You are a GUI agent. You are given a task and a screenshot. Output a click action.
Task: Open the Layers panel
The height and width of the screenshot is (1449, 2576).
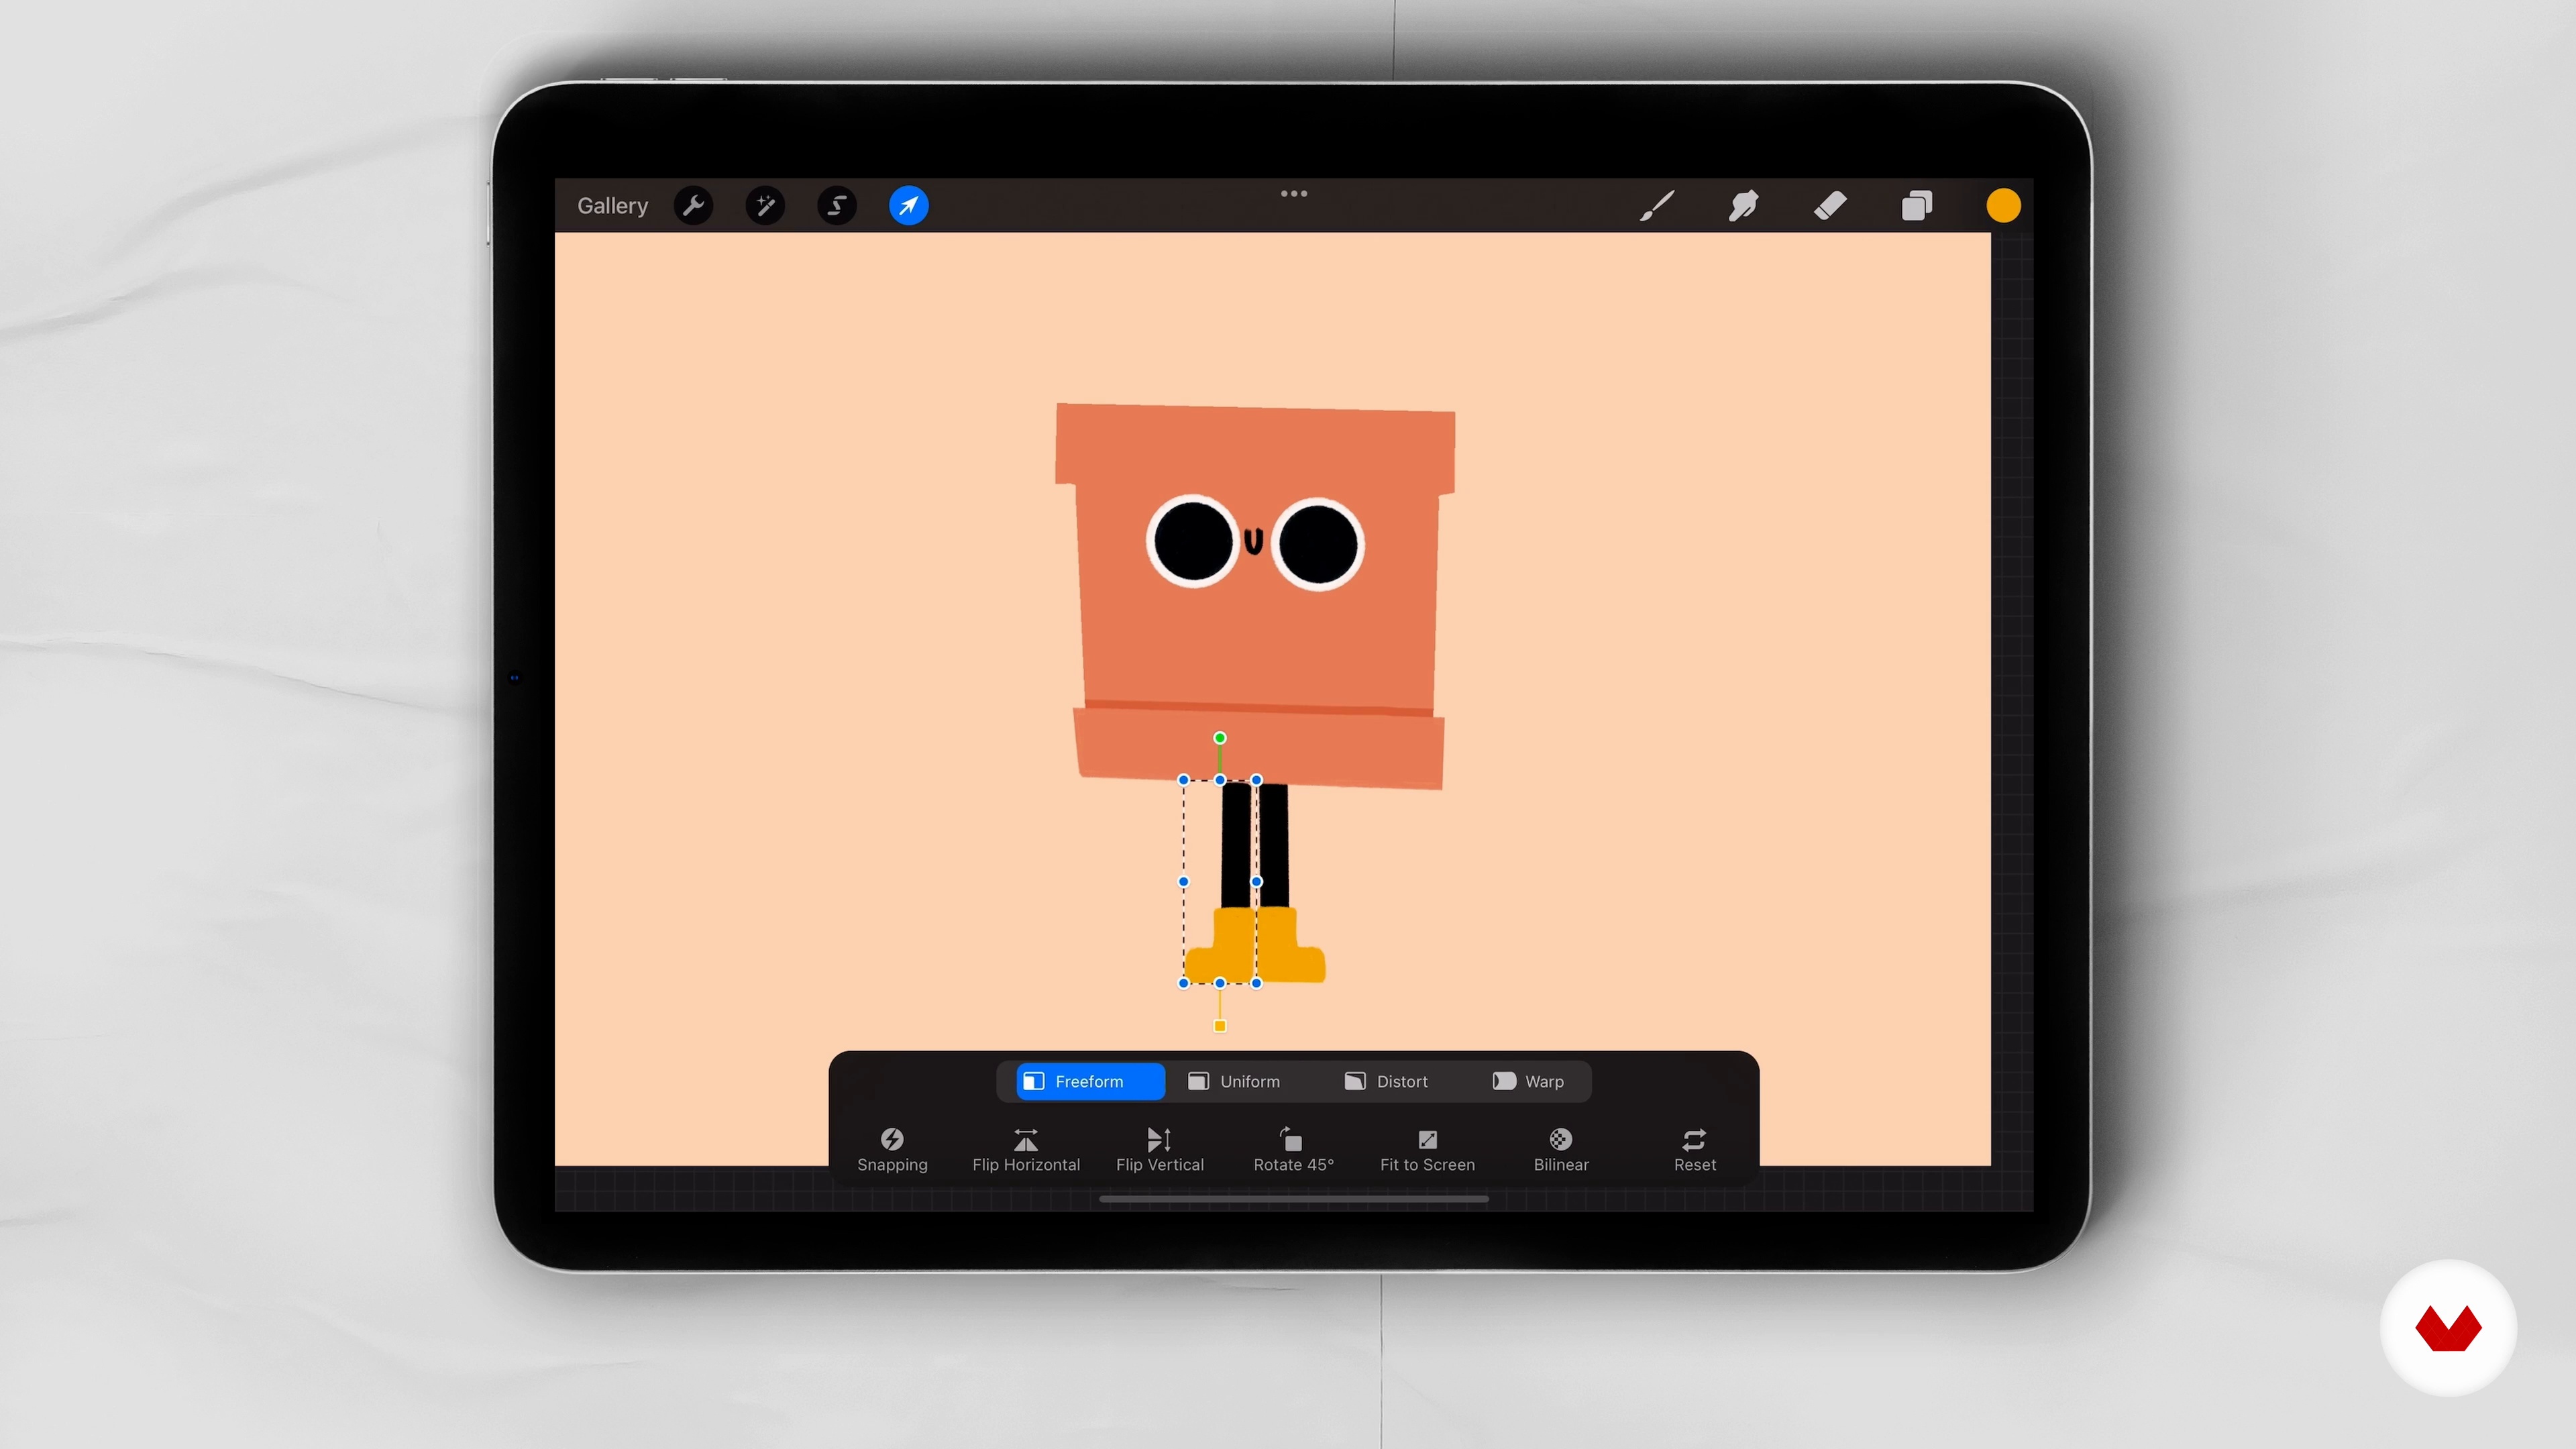point(1917,206)
